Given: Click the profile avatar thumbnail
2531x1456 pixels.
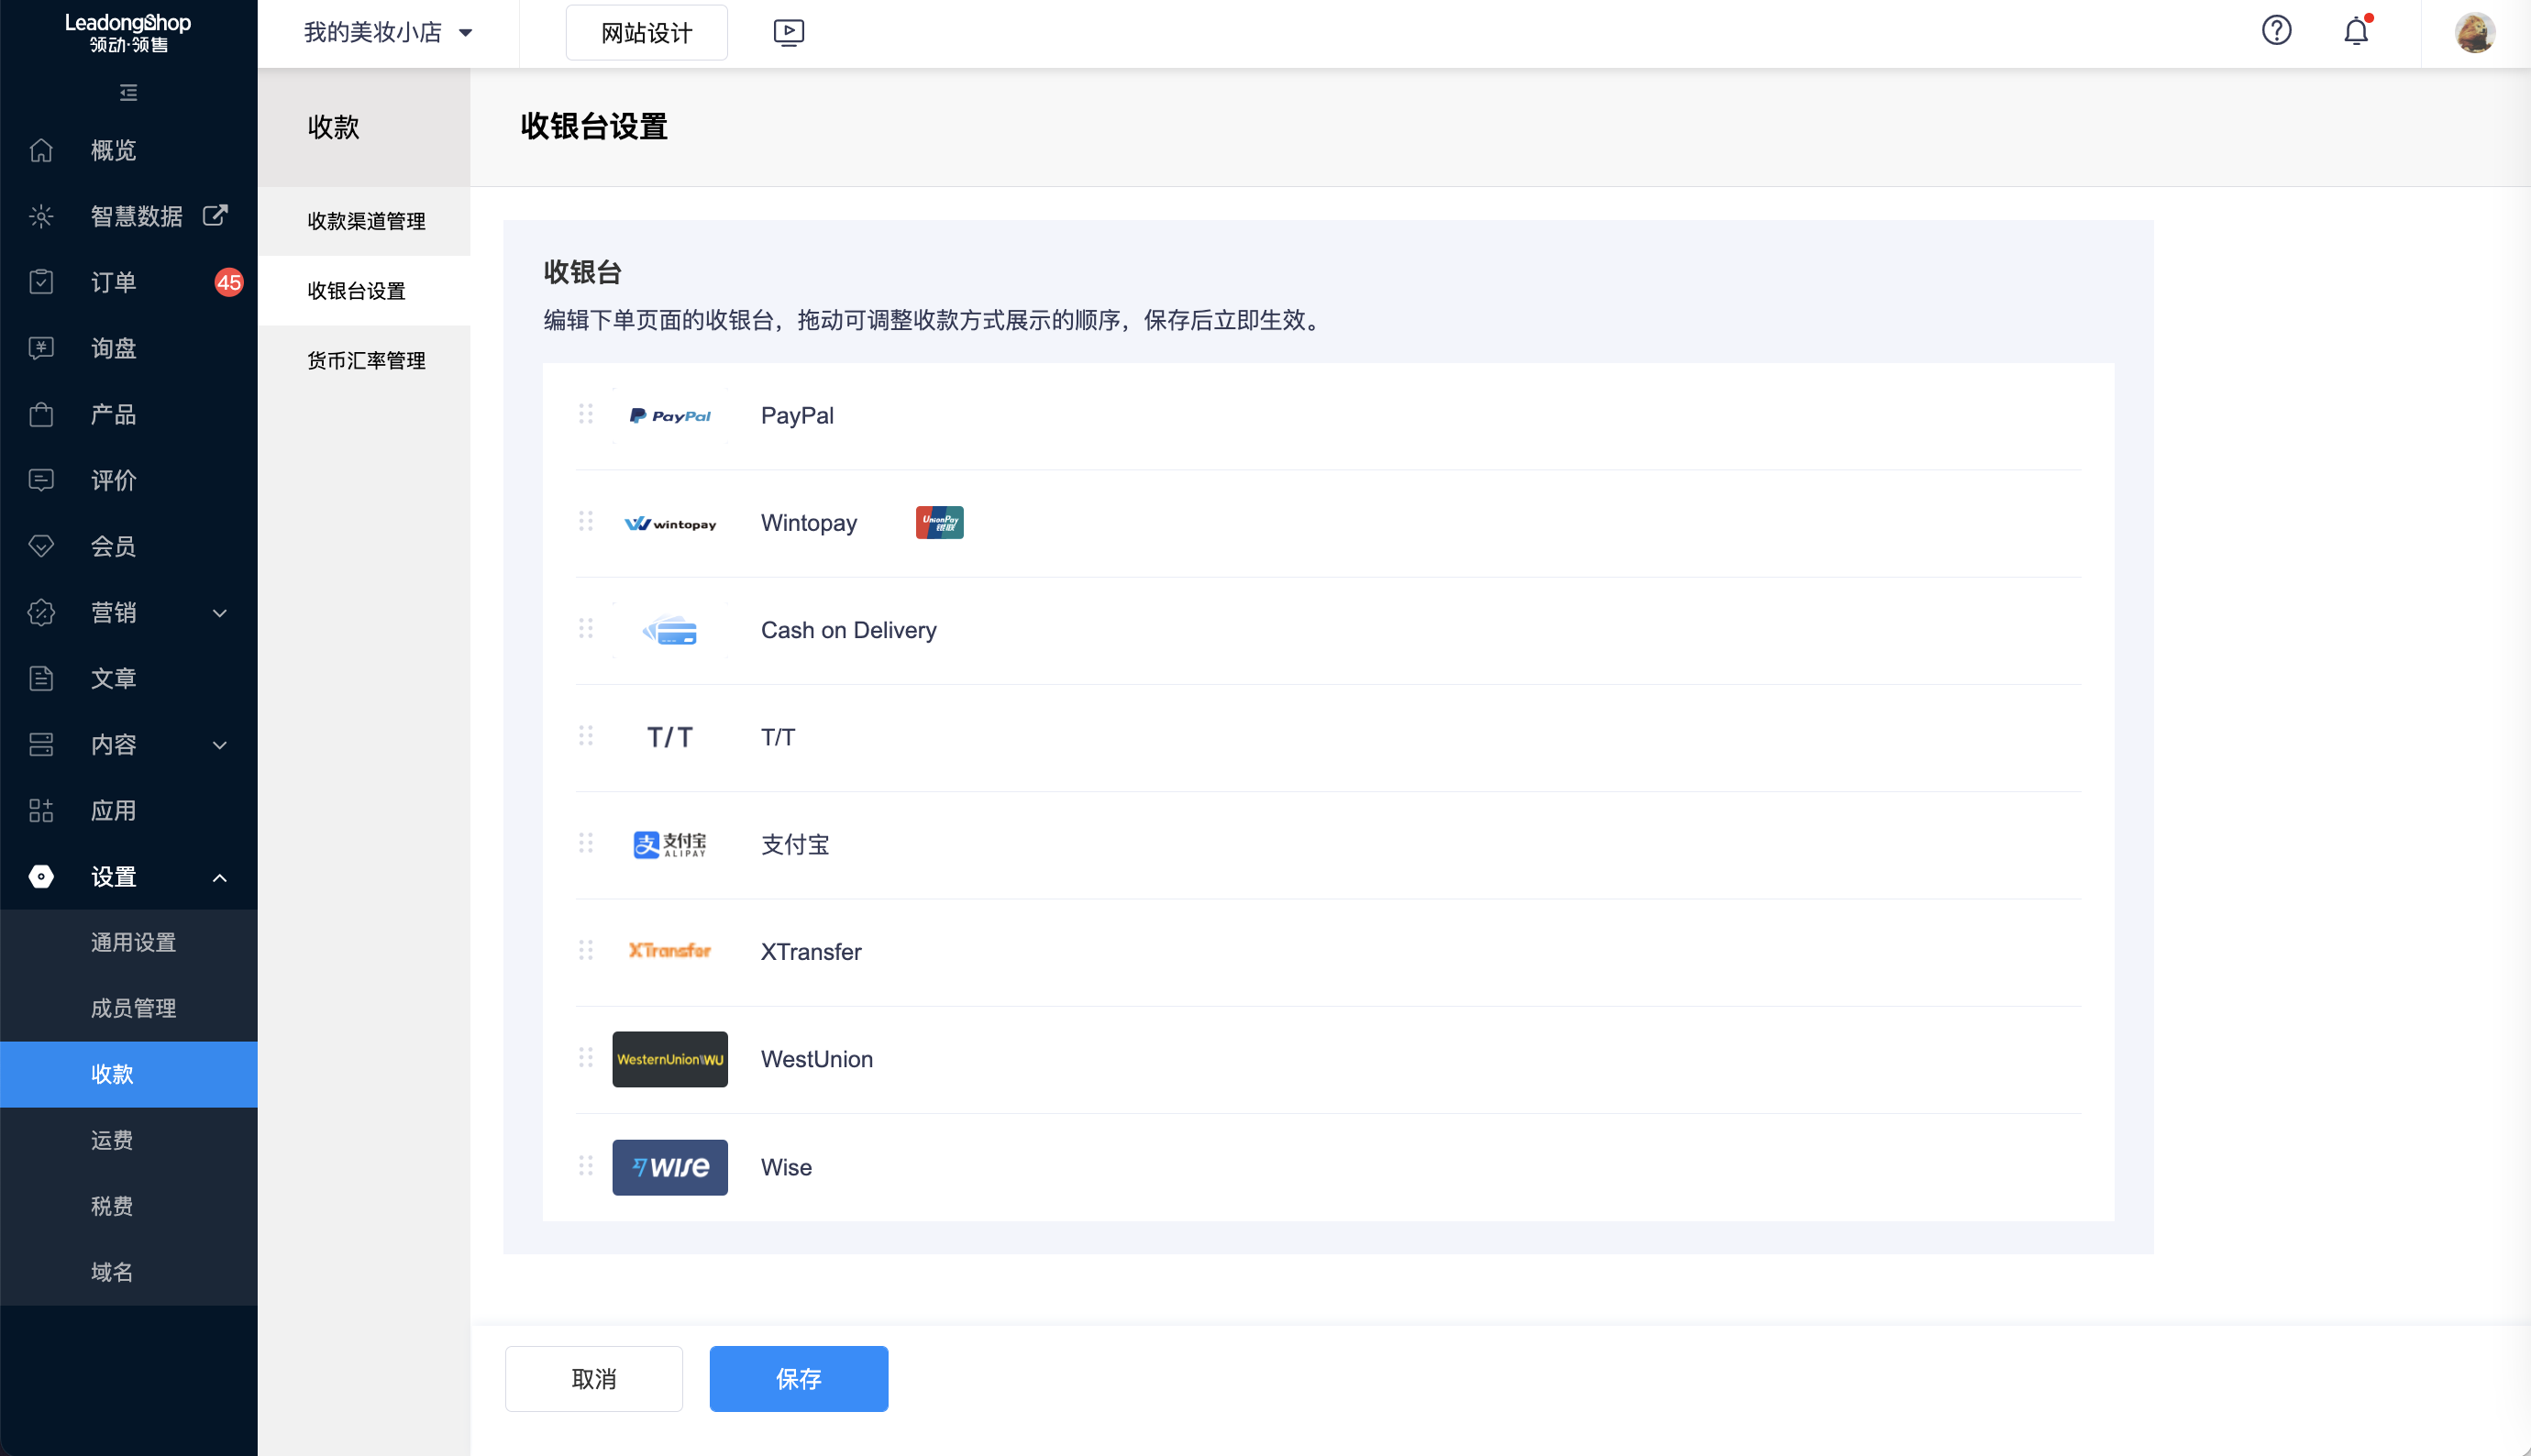Looking at the screenshot, I should click(x=2474, y=31).
